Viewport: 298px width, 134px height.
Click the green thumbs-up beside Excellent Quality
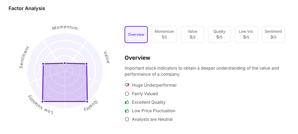(127, 102)
